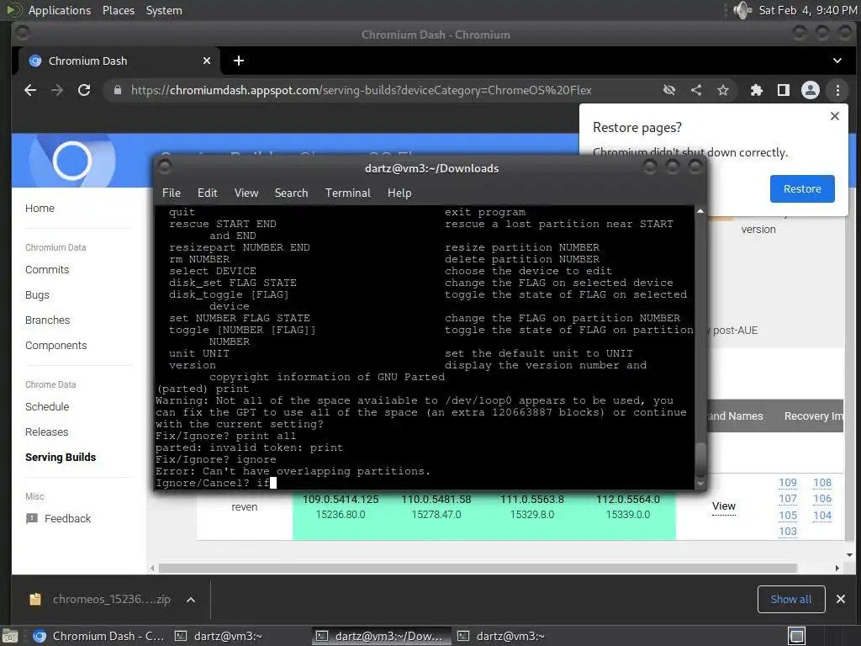Screen dimensions: 861x646
Task: Open milestone 108 link
Action: click(822, 482)
